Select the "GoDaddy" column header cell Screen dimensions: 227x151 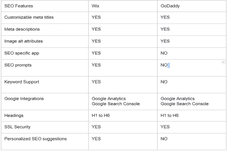click(x=170, y=6)
